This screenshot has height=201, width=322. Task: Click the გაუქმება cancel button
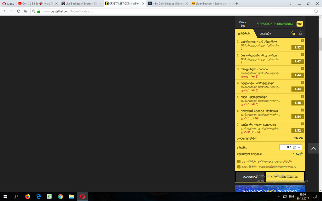pos(250,177)
